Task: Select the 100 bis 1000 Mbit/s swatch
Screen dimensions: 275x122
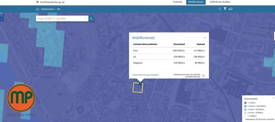Action: [245, 106]
